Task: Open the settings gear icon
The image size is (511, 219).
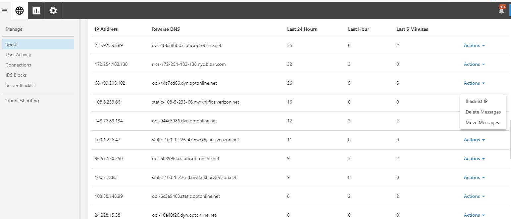Action: point(53,11)
